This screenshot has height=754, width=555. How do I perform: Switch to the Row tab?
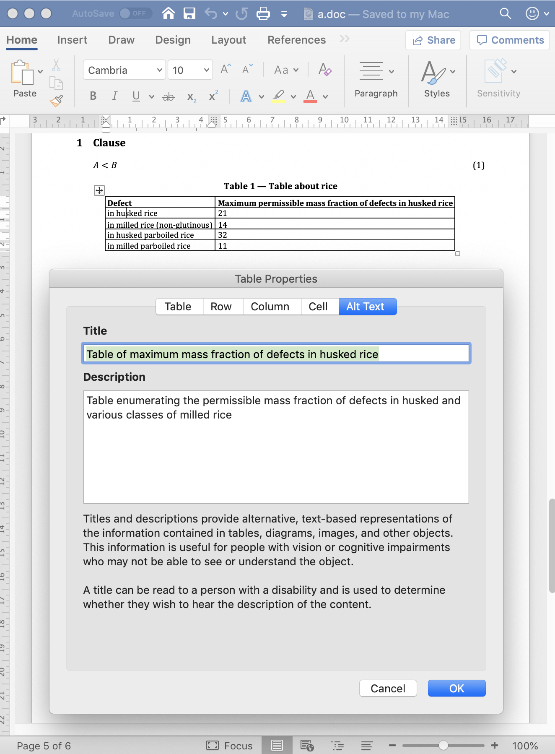coord(221,307)
